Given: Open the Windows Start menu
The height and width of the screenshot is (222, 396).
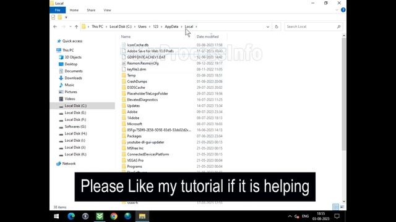Looking at the screenshot, I should (56, 216).
